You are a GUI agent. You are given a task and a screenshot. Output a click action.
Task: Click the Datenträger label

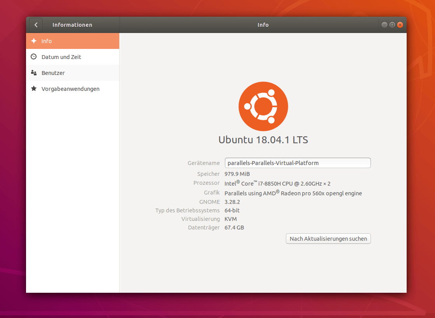point(204,228)
